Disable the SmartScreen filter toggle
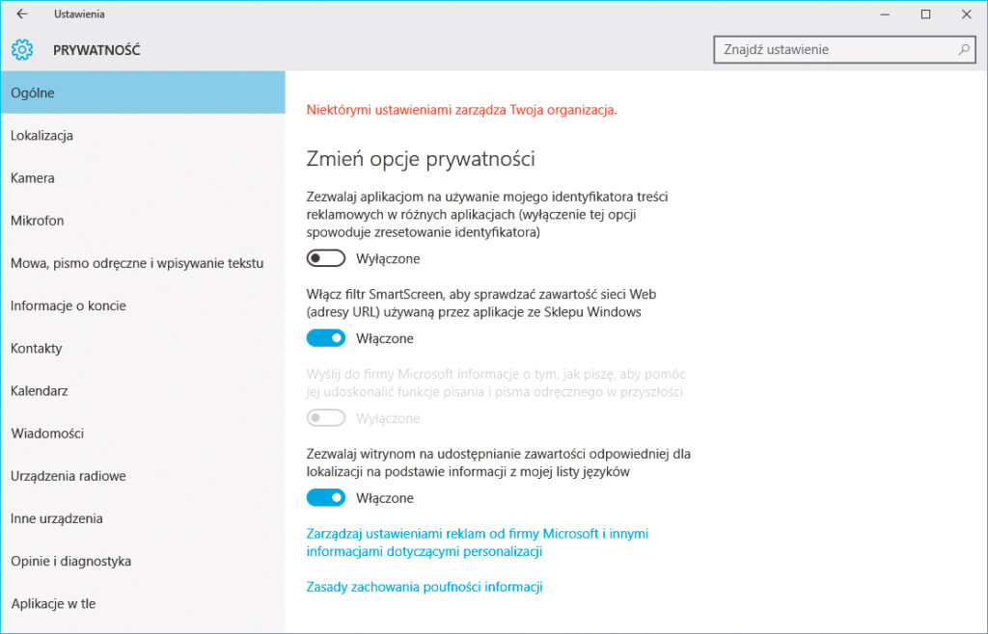This screenshot has width=988, height=634. click(x=325, y=337)
